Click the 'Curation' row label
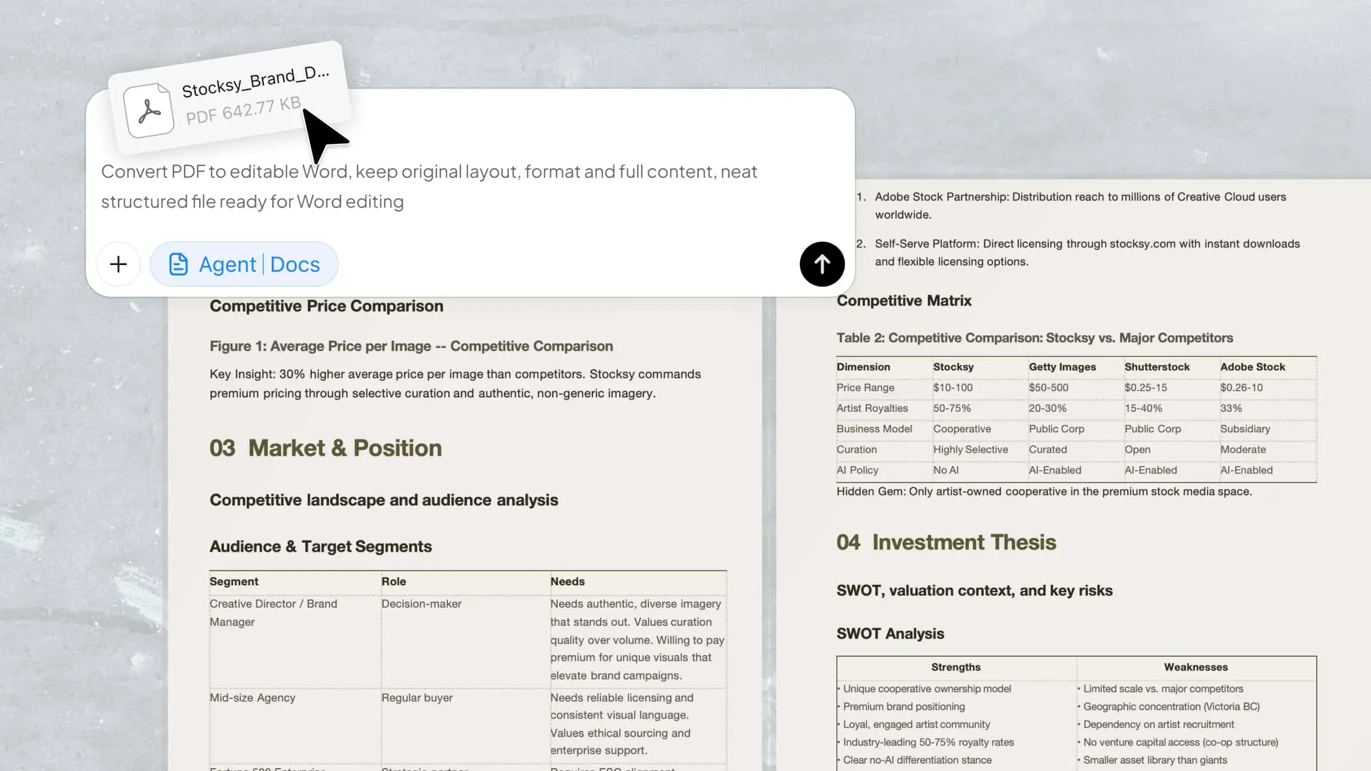The image size is (1371, 771). coord(856,449)
